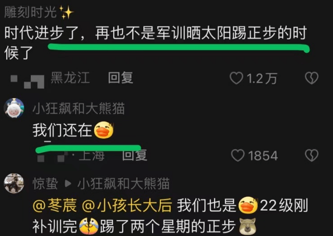Tap the duck emoji after 我们还在
This screenshot has width=333, height=236.
tap(104, 130)
